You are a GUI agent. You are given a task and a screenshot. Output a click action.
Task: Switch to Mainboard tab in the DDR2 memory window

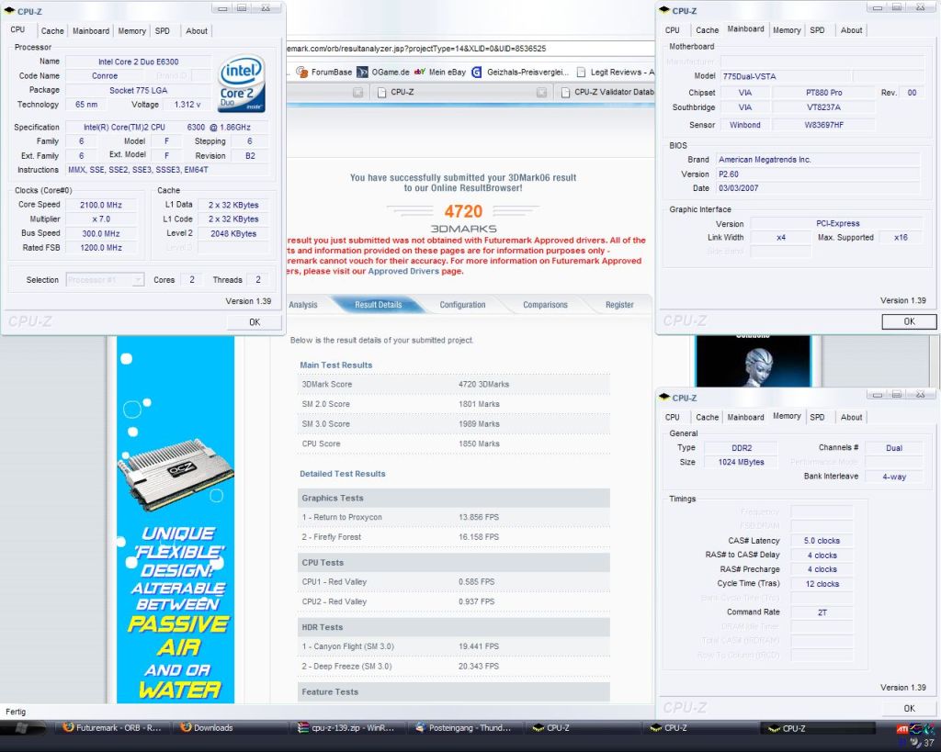coord(745,417)
